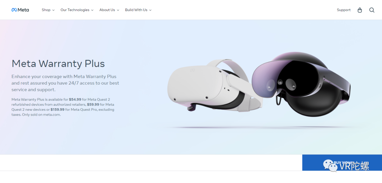Click the Meta logo in header
Image resolution: width=382 pixels, height=183 pixels.
point(20,10)
